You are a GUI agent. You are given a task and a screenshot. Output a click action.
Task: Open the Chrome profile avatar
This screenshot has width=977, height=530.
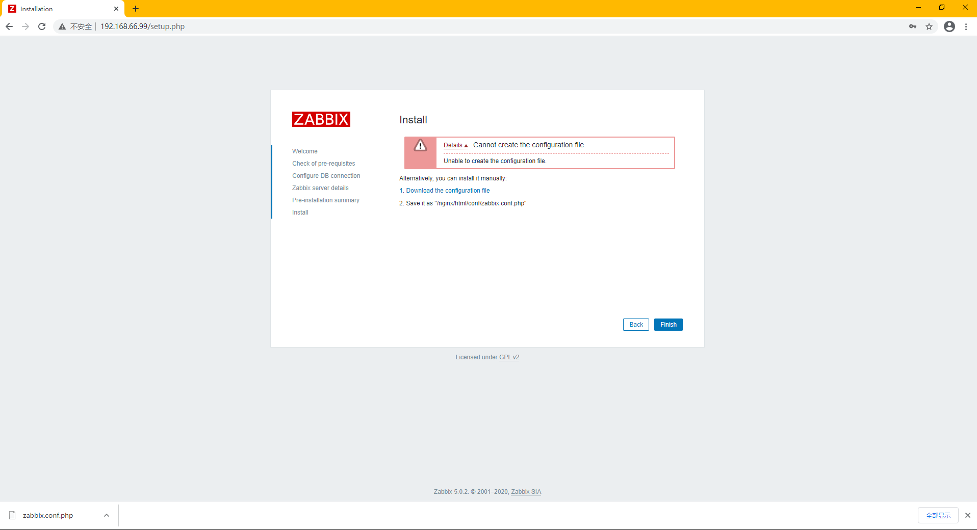pyautogui.click(x=949, y=26)
